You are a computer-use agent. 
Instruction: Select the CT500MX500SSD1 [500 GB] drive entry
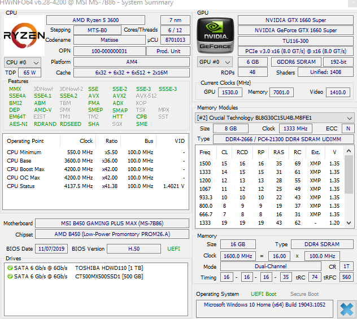75,276
